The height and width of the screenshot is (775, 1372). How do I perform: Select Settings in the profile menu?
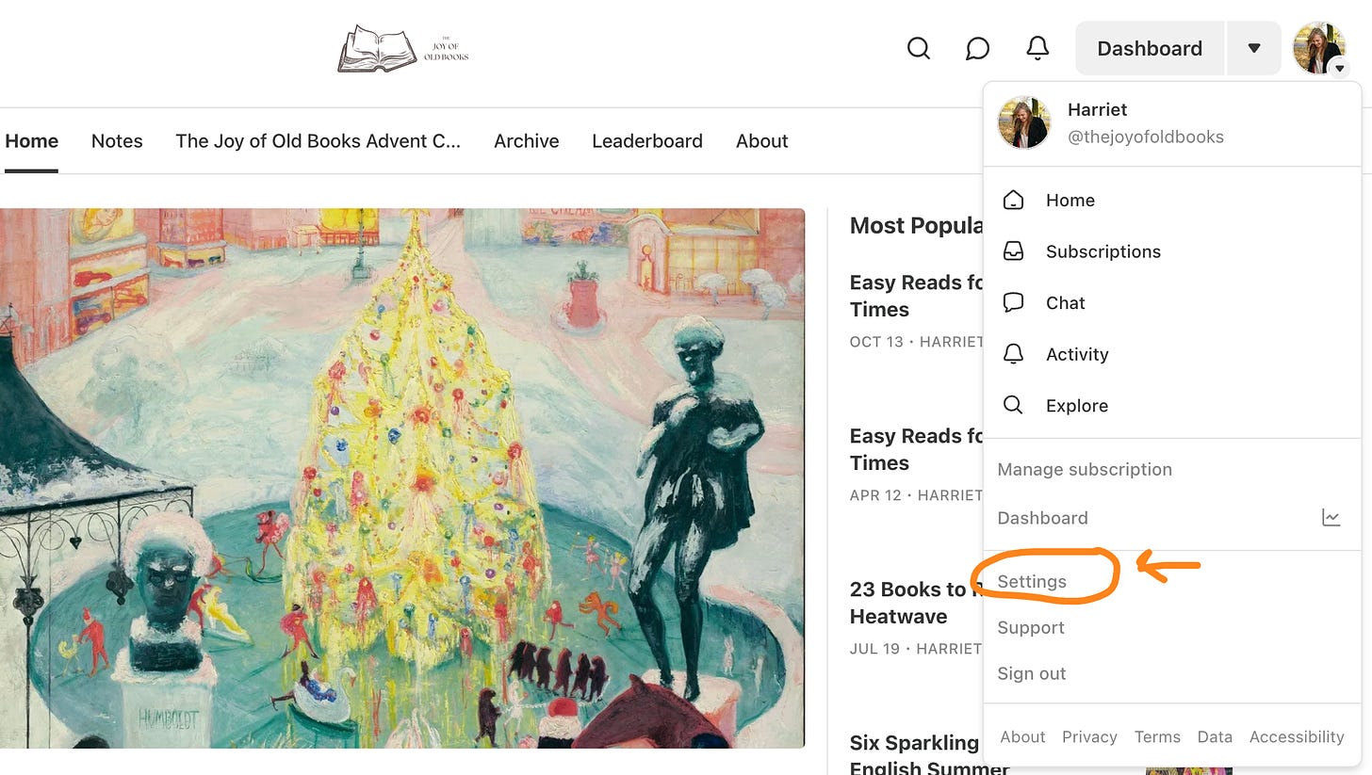[1032, 581]
